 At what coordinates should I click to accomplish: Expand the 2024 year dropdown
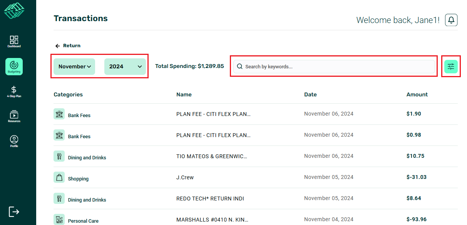tap(125, 66)
